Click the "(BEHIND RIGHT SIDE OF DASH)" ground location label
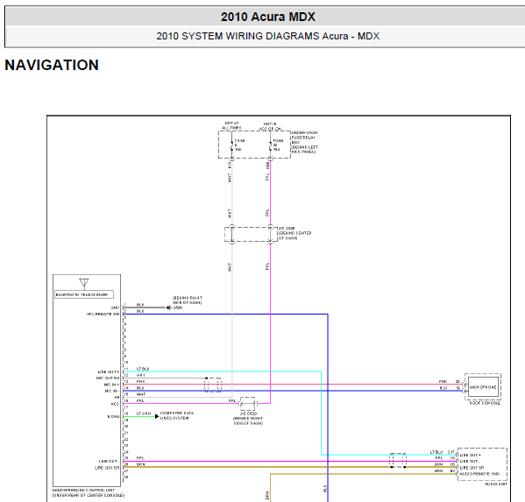The width and height of the screenshot is (525, 502). [188, 300]
